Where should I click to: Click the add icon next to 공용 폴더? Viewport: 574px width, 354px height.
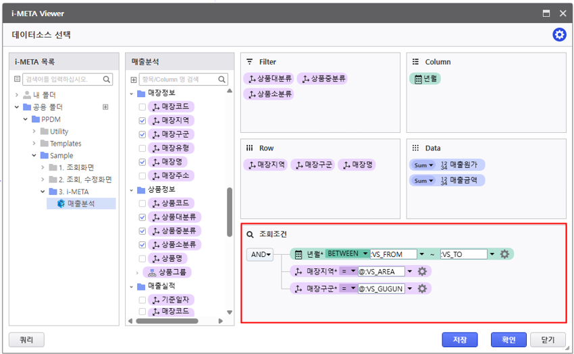click(x=105, y=107)
